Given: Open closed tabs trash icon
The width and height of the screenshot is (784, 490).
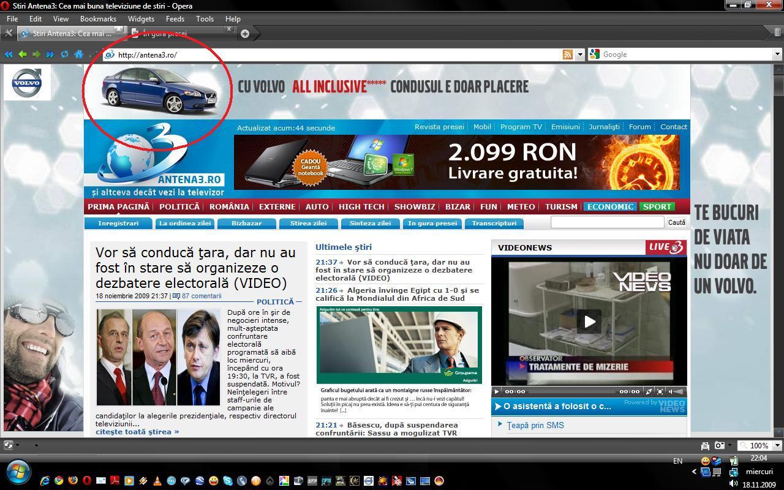Looking at the screenshot, I should (x=778, y=32).
